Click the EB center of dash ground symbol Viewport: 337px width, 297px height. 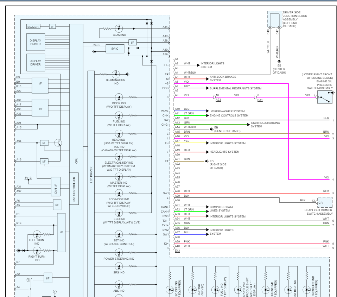[x=279, y=62]
